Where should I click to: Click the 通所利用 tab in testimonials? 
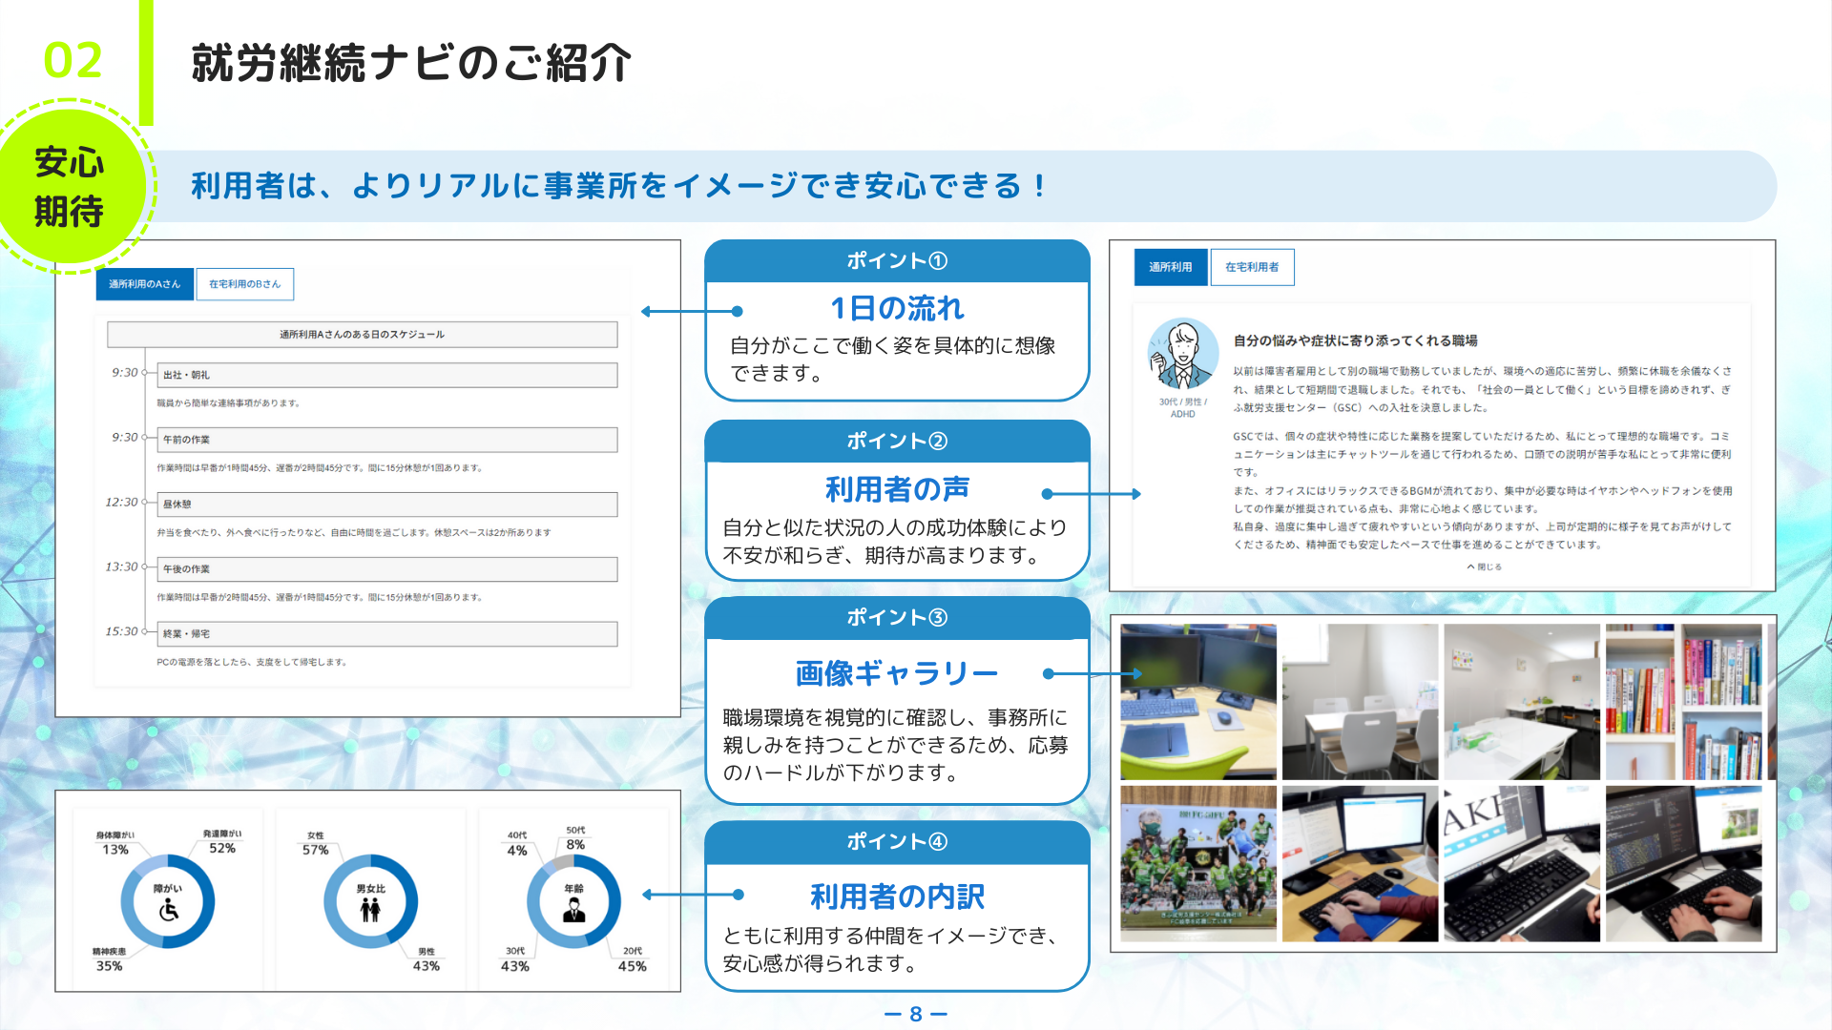pos(1170,267)
